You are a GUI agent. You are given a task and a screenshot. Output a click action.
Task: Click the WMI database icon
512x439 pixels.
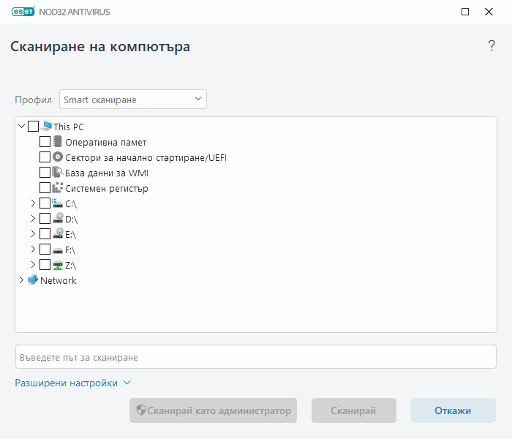(58, 173)
